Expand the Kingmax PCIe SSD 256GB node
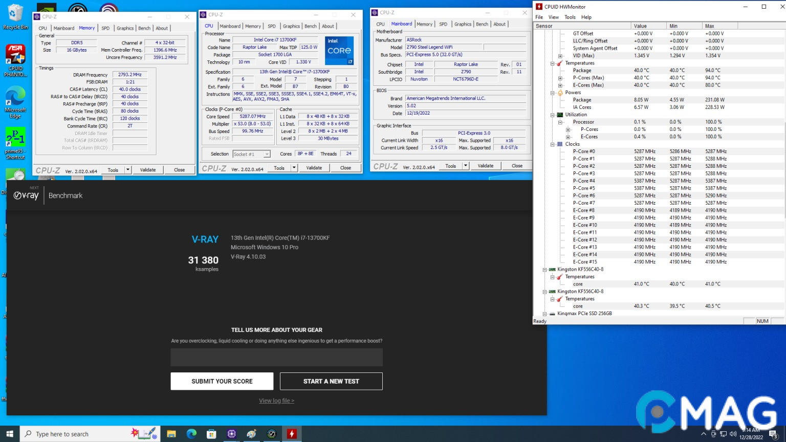 pos(545,314)
